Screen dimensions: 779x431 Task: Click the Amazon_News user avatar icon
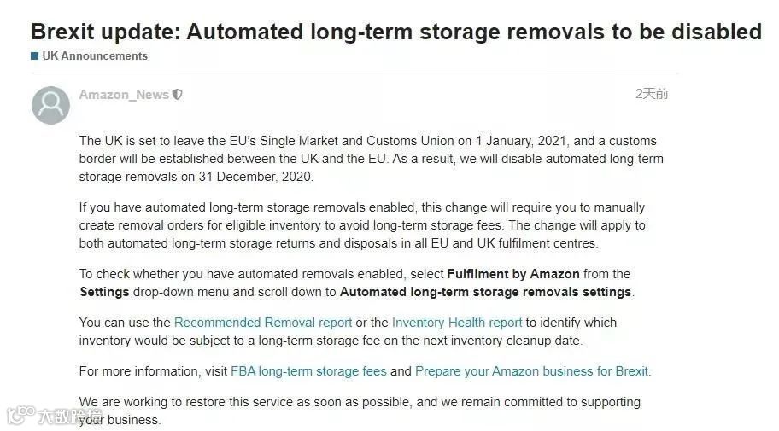tap(50, 105)
